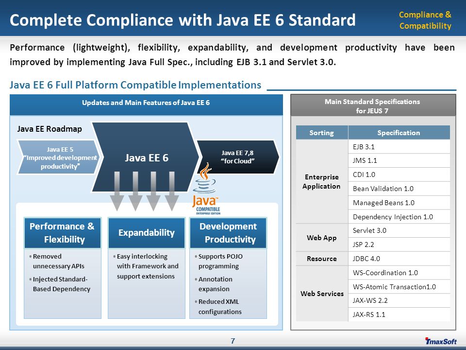
Task: Select the Java EE 7,8 for Cloud arrow
Action: pyautogui.click(x=238, y=157)
